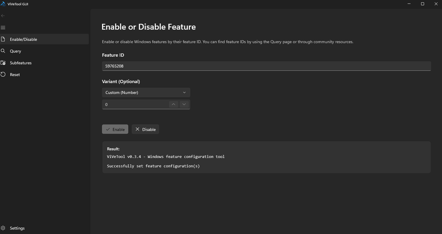This screenshot has width=442, height=234.
Task: Click the Enable button
Action: (115, 130)
